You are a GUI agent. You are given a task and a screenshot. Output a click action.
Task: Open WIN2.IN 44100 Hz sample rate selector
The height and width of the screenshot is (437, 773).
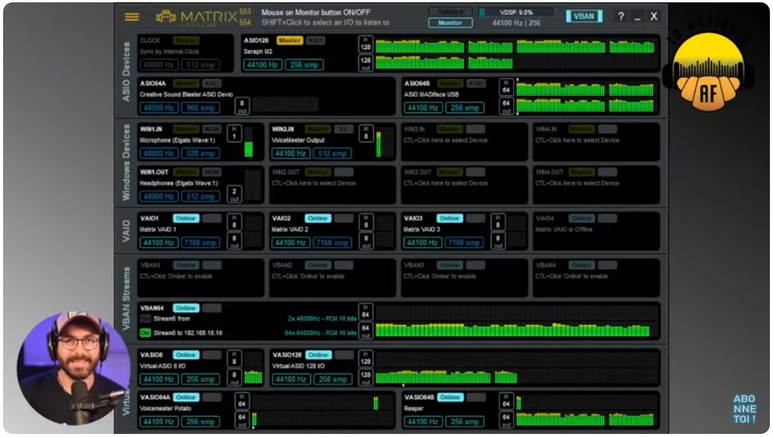(x=291, y=153)
